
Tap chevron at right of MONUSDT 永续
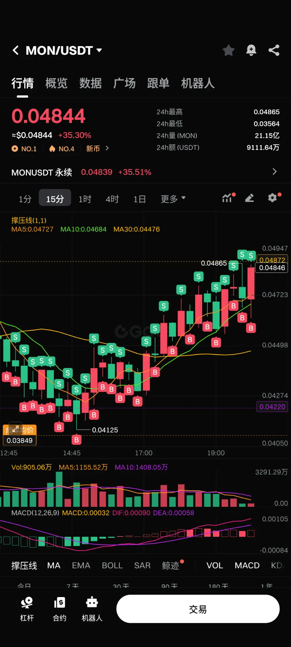pyautogui.click(x=274, y=172)
